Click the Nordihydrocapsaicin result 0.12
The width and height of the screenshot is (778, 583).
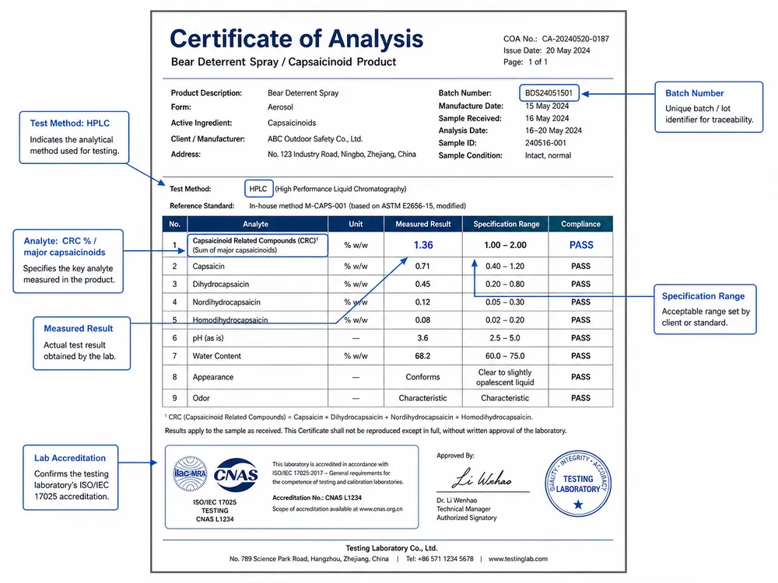click(x=422, y=302)
